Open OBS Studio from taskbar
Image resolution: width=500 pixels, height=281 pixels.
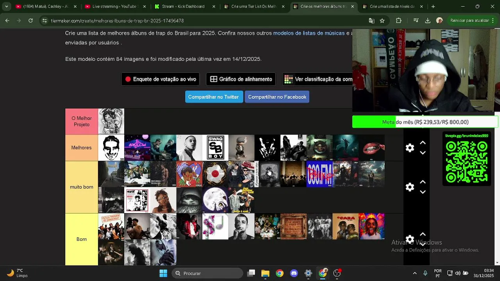[337, 273]
